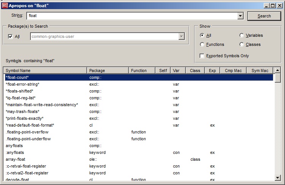Select the Variables radio button

(242, 35)
